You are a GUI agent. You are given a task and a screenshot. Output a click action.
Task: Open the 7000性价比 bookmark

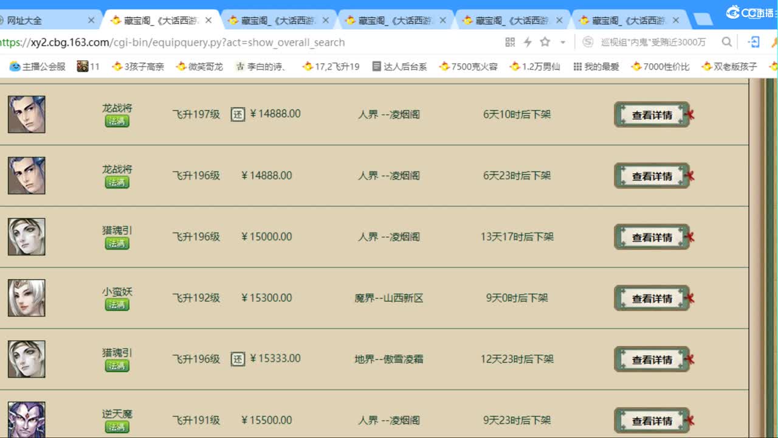(661, 66)
